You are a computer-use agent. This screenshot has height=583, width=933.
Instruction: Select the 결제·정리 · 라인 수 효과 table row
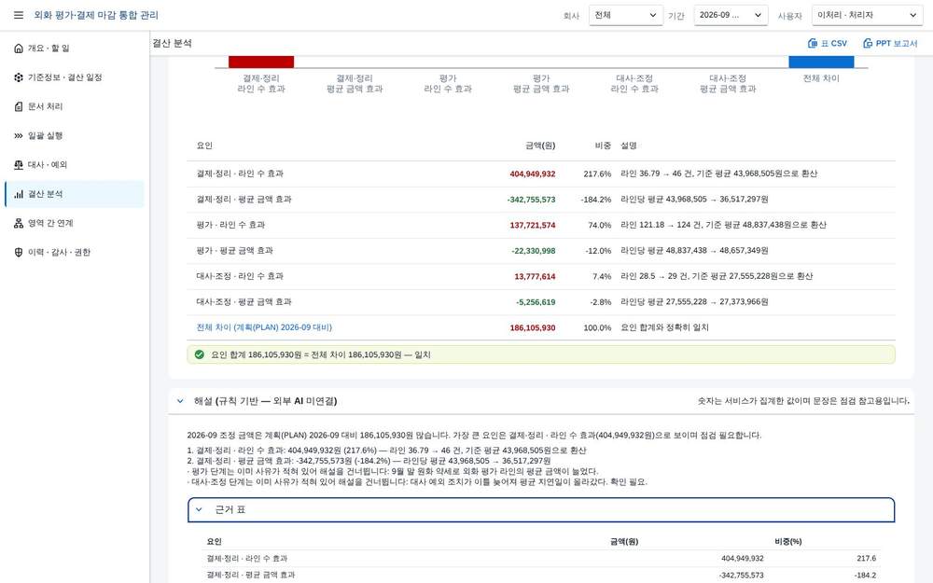point(541,174)
